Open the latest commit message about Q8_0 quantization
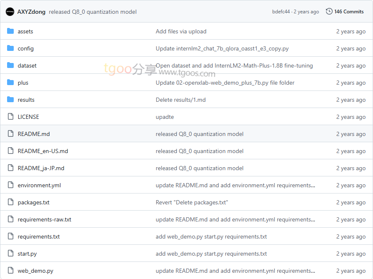 (92, 12)
